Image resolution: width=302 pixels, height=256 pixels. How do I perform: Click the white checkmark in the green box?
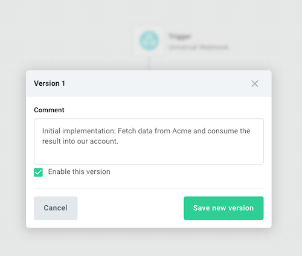[38, 173]
